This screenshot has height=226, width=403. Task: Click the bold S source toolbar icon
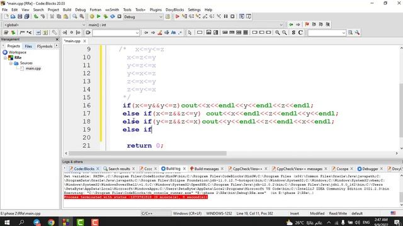coord(293,33)
